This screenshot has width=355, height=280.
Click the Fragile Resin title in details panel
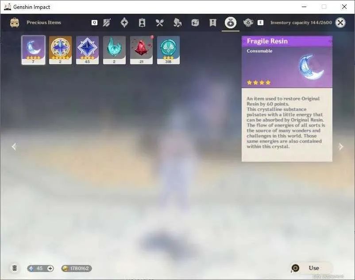point(267,41)
